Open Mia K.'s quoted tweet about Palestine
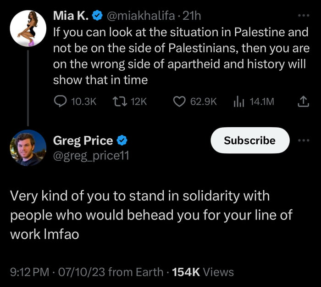Image resolution: width=321 pixels, height=287 pixels. (x=181, y=56)
